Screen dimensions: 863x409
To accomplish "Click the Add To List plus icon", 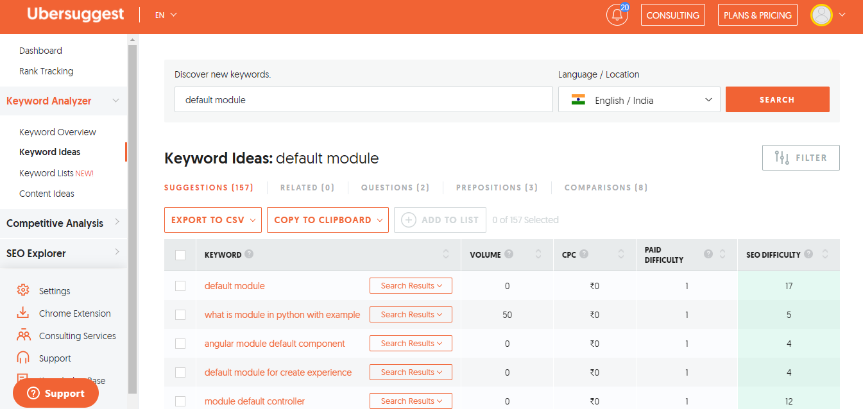I will (409, 220).
